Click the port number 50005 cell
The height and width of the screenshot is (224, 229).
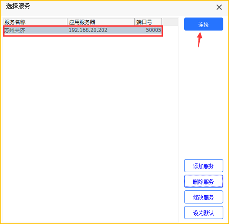point(153,30)
